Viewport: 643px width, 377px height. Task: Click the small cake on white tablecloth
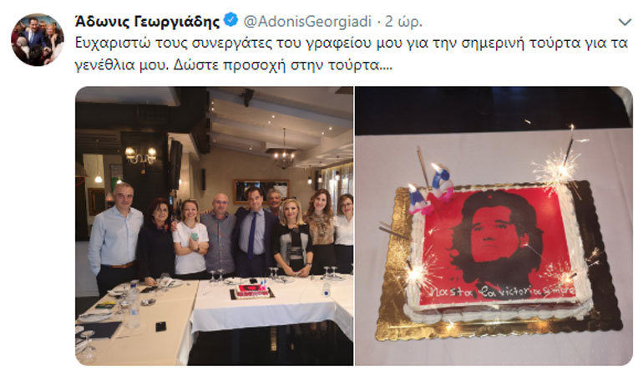click(x=252, y=290)
